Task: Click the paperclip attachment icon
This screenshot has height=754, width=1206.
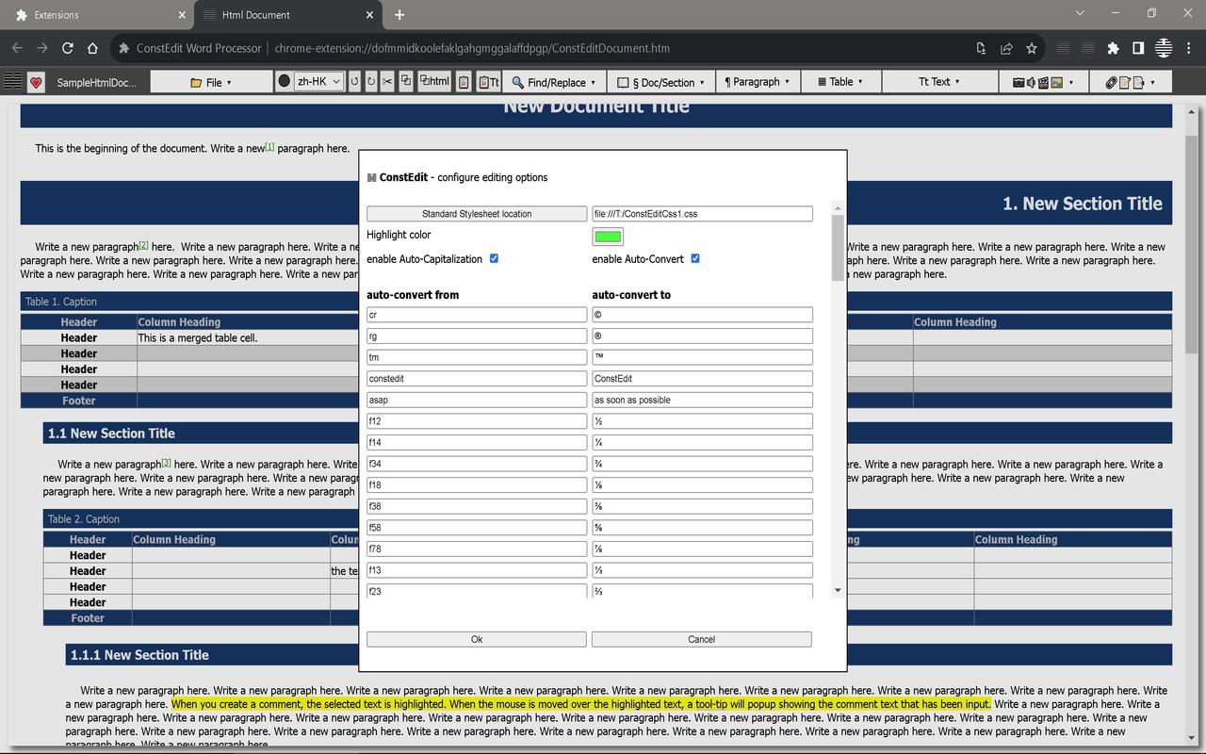Action: click(x=1111, y=82)
